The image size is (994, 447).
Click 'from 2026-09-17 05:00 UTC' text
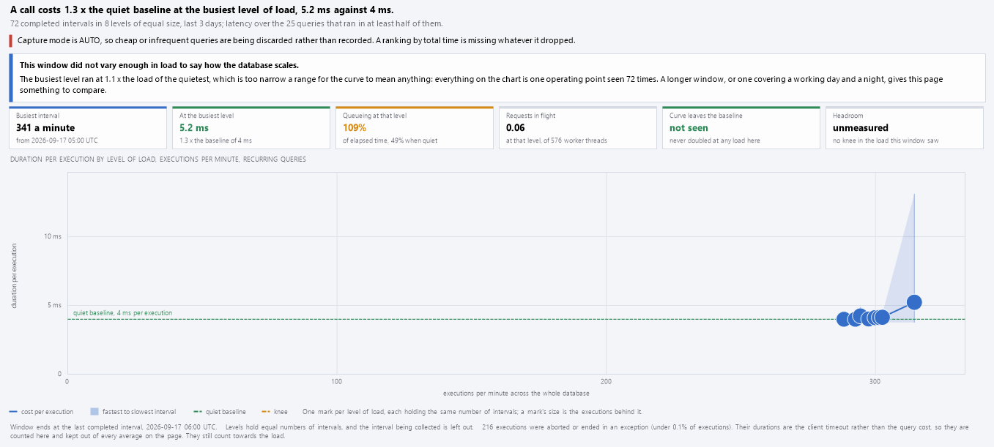tap(57, 140)
